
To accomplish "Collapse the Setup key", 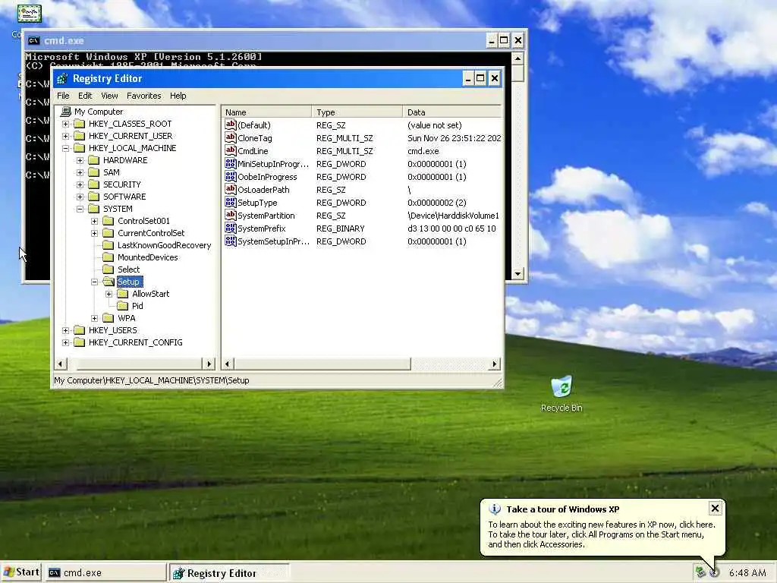I will (x=94, y=282).
